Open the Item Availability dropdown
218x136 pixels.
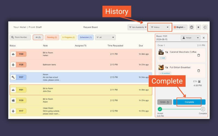(138, 27)
